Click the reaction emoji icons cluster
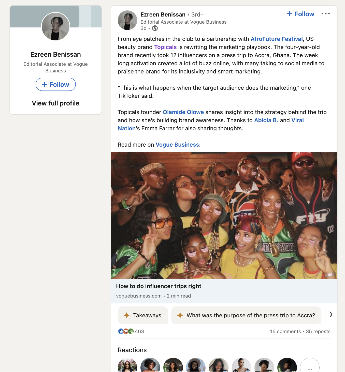The image size is (345, 372). click(x=126, y=331)
